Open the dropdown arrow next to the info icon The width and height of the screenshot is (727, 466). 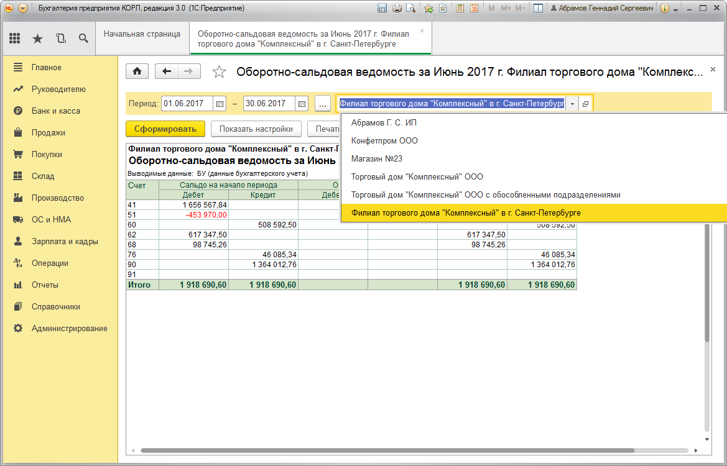tap(676, 9)
